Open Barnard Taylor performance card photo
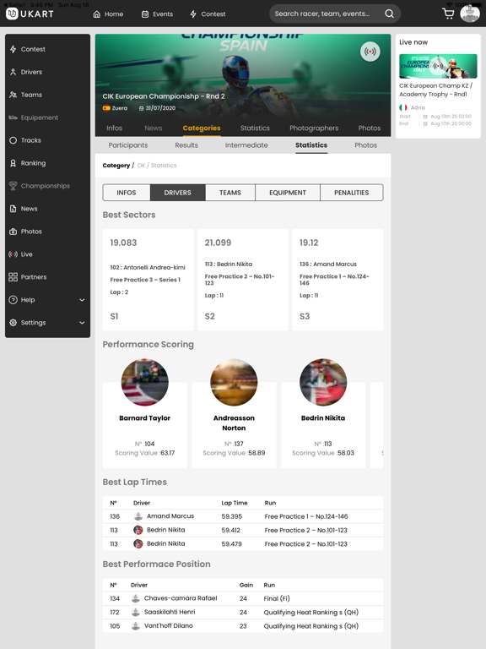The height and width of the screenshot is (649, 486). [x=144, y=382]
